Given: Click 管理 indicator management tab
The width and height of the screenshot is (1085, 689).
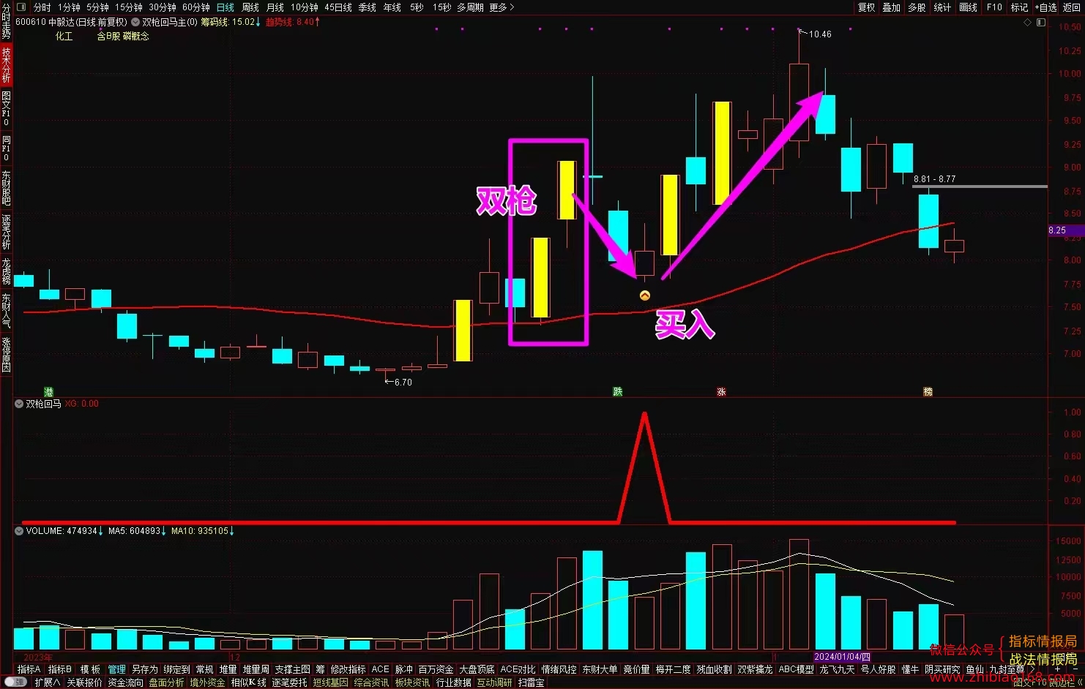Looking at the screenshot, I should click(117, 669).
